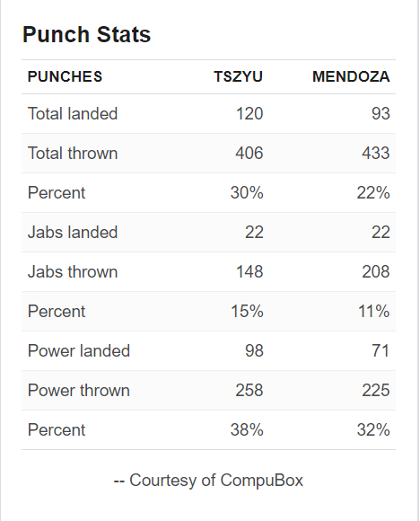Viewport: 420px width, 521px height.
Task: Click Tszyu's total thrown value 406
Action: tap(249, 154)
